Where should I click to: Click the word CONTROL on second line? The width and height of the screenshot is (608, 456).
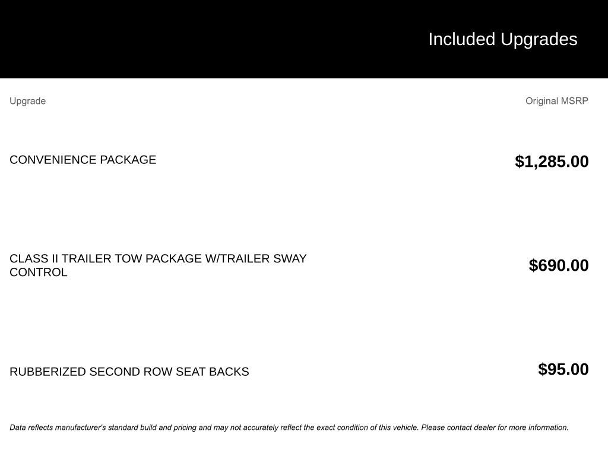click(x=38, y=273)
